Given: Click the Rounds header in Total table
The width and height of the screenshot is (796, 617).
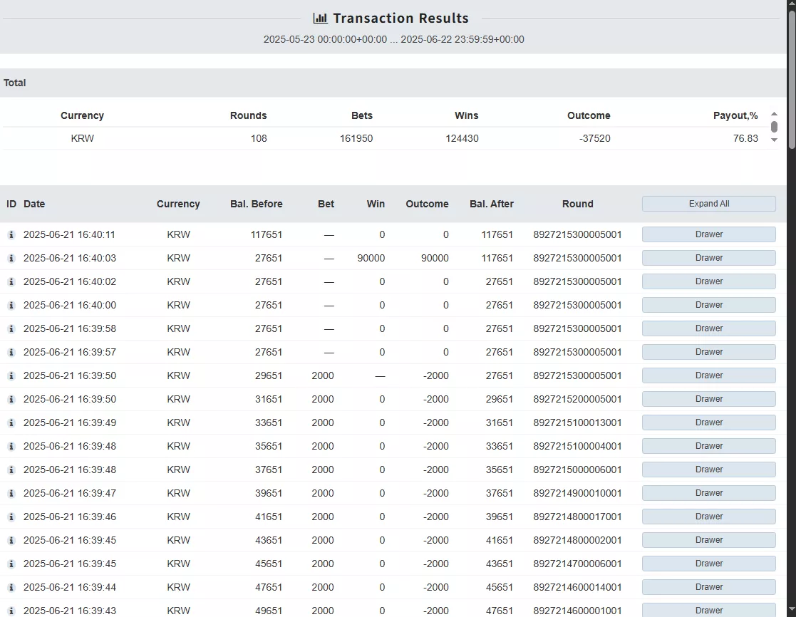Looking at the screenshot, I should pyautogui.click(x=248, y=115).
